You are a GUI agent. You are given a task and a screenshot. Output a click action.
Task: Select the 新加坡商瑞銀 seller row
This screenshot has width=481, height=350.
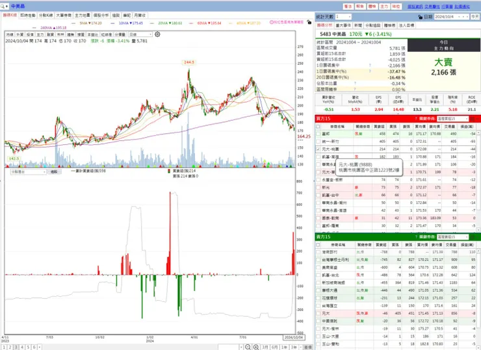tap(396, 282)
